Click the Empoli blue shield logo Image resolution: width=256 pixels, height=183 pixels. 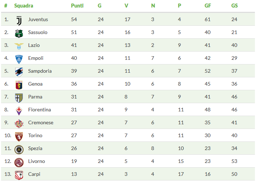(x=19, y=59)
